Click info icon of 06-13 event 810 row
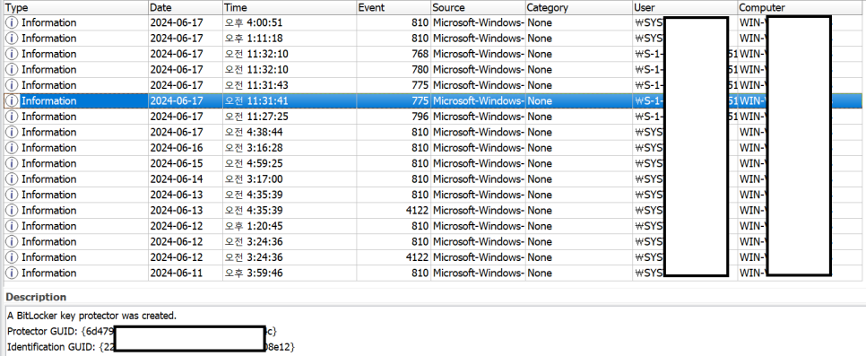Screen dimensions: 866x356 coord(11,195)
